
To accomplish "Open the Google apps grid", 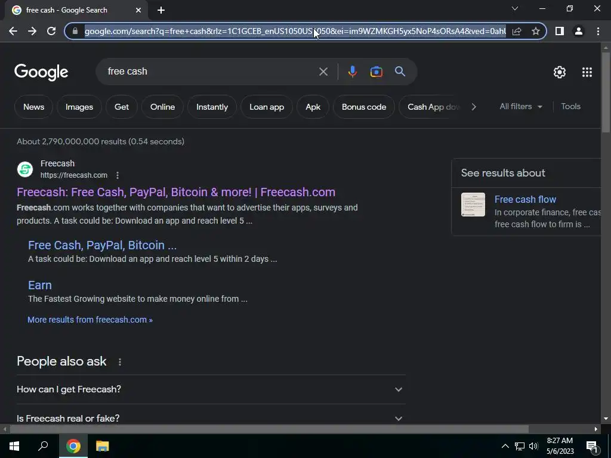I will click(x=587, y=72).
